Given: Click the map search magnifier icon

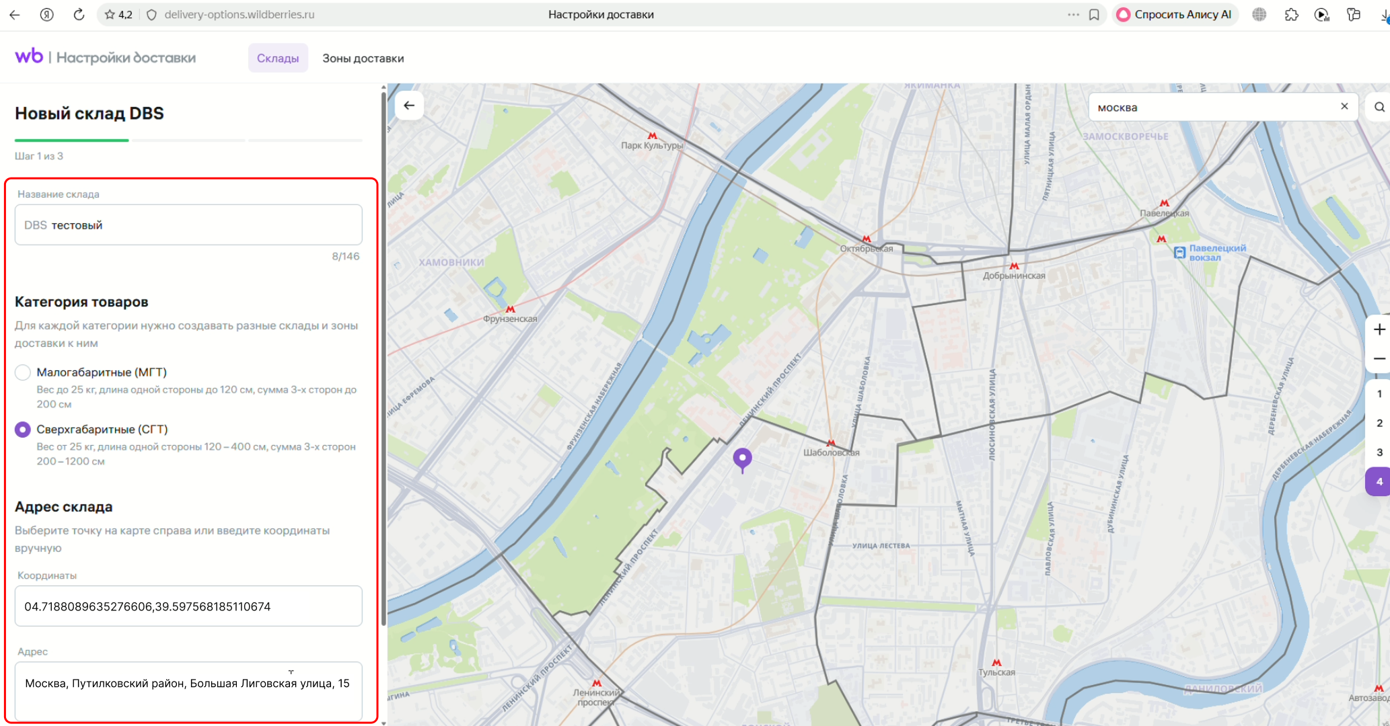Looking at the screenshot, I should pyautogui.click(x=1379, y=107).
